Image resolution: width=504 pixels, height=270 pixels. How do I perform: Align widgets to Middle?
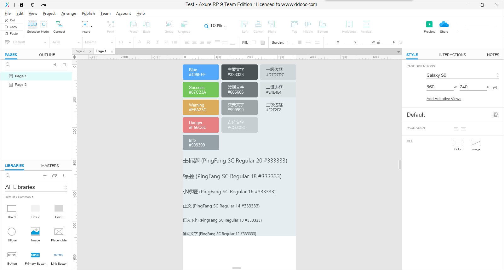point(308,27)
